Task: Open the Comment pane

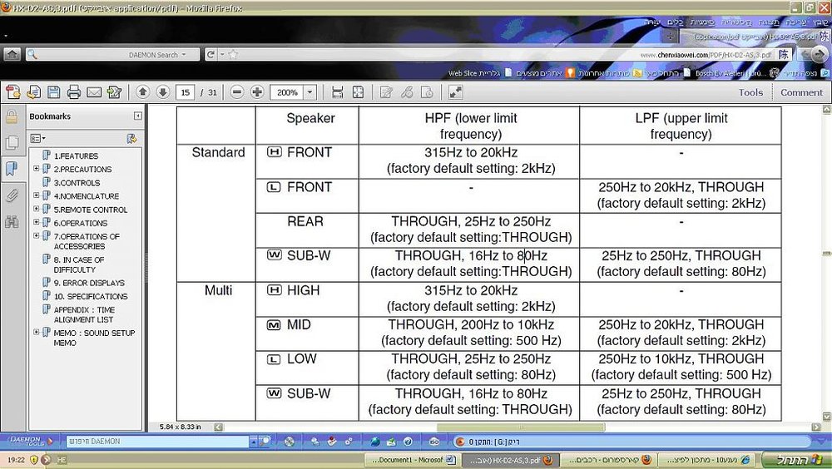Action: click(801, 92)
